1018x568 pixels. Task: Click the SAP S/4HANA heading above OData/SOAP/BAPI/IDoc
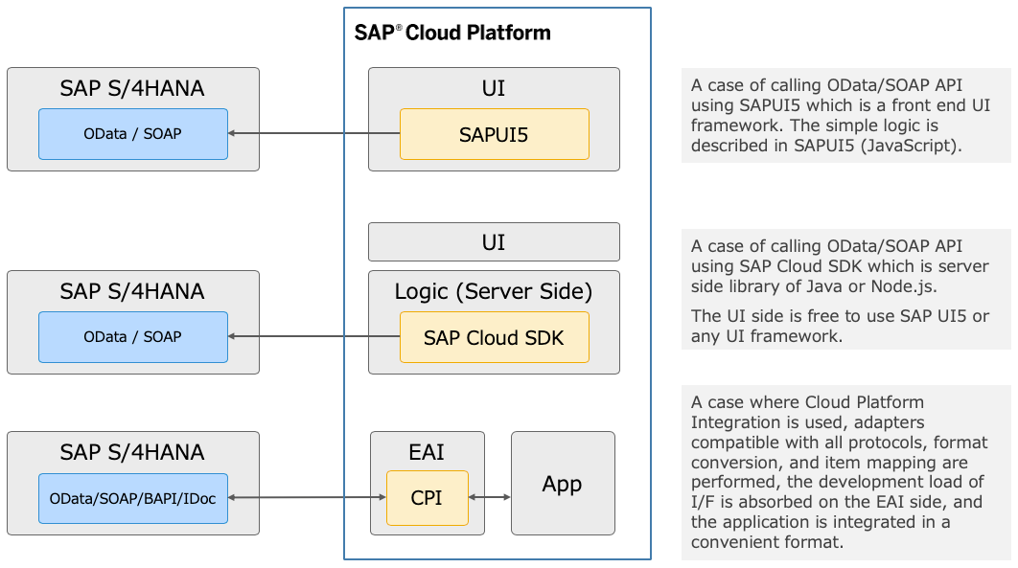click(x=132, y=452)
